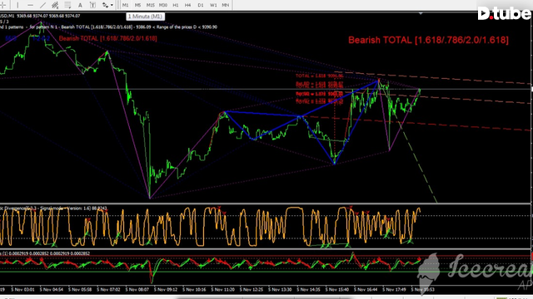Switch chart to H4 timeframe
The width and height of the screenshot is (533, 299).
[x=187, y=5]
